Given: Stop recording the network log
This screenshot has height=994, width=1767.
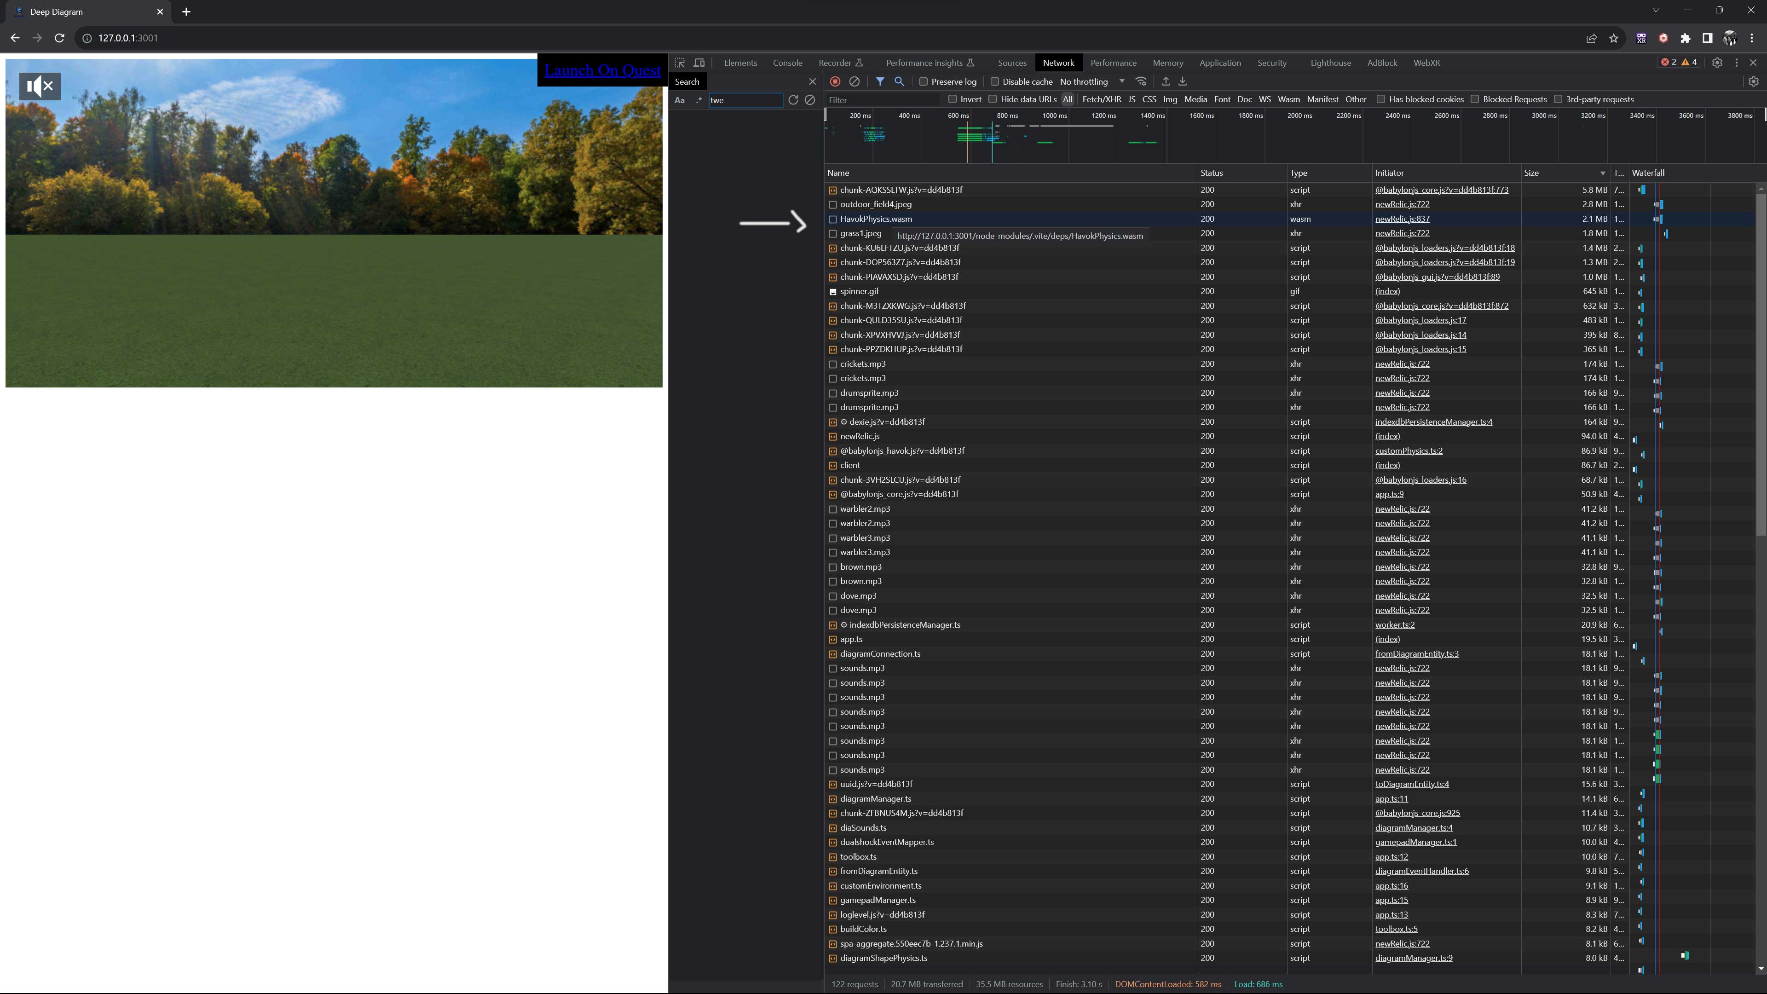Looking at the screenshot, I should click(835, 81).
